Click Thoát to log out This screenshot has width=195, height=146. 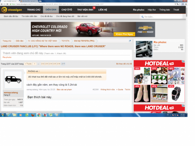point(176,10)
